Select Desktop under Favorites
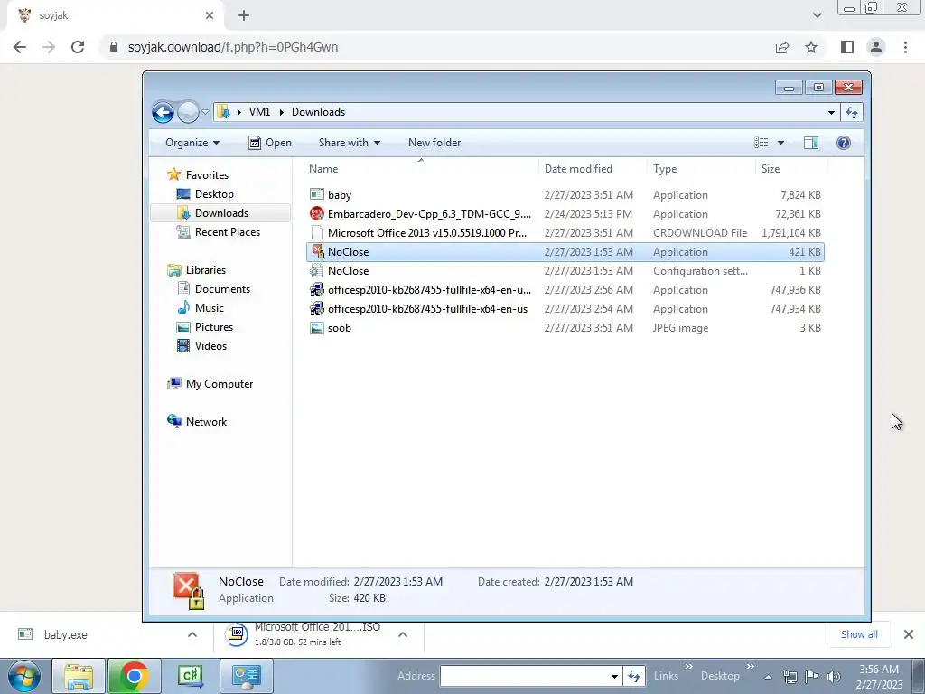Screen dimensions: 925x694 coord(205,194)
